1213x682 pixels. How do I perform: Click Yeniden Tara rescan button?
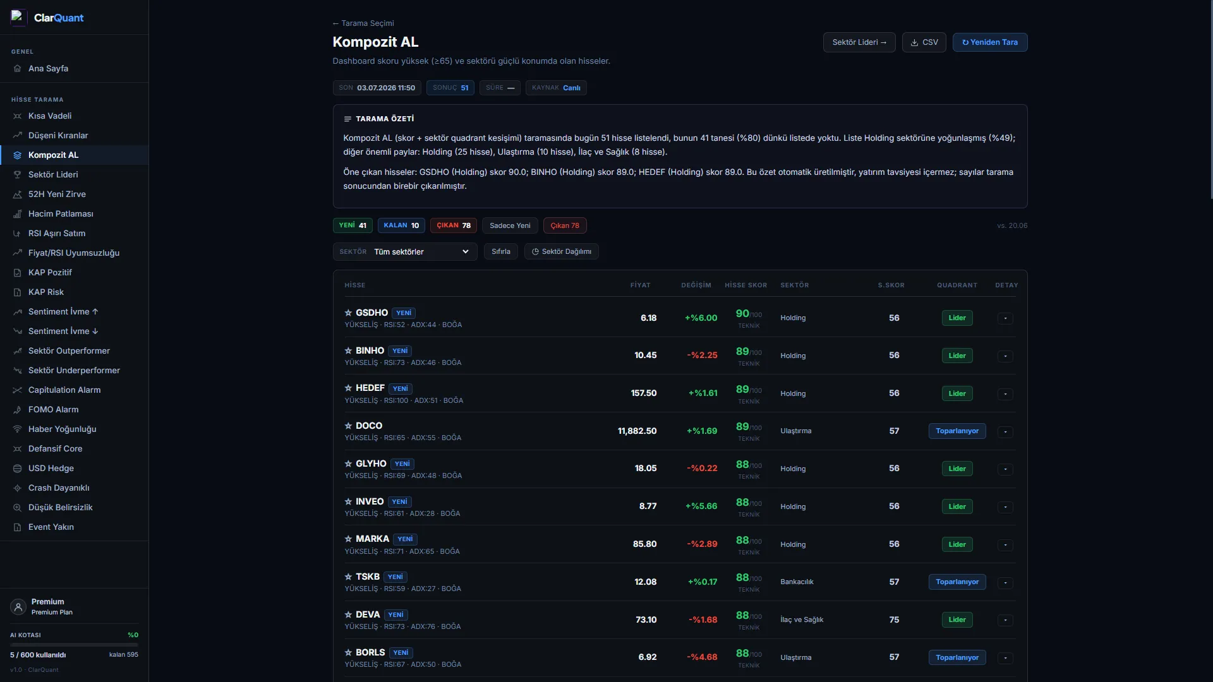pyautogui.click(x=990, y=42)
